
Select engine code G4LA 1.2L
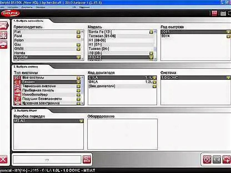coord(122,82)
